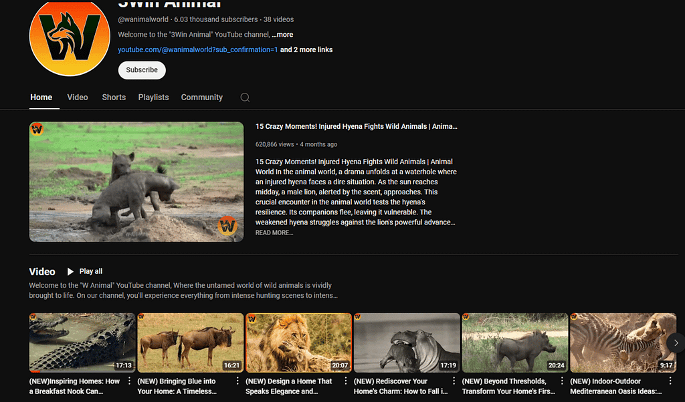The height and width of the screenshot is (402, 685).
Task: Show the 'and 2 more links' popup
Action: [306, 49]
